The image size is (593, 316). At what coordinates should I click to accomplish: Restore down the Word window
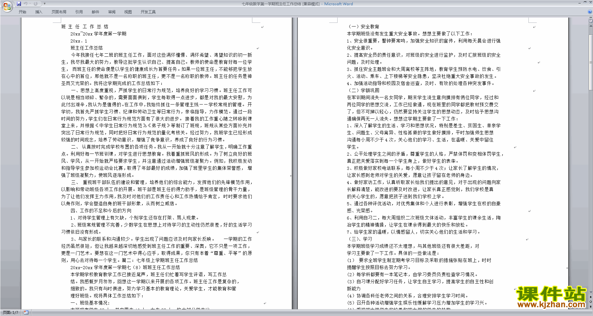click(585, 2)
